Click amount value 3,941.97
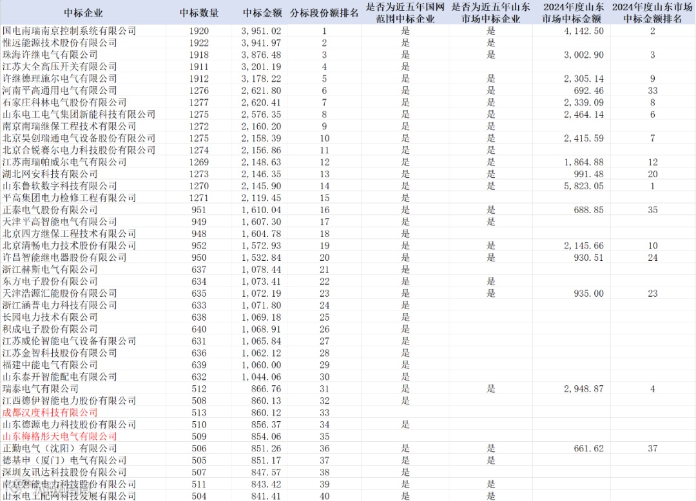Image resolution: width=696 pixels, height=501 pixels. (261, 43)
